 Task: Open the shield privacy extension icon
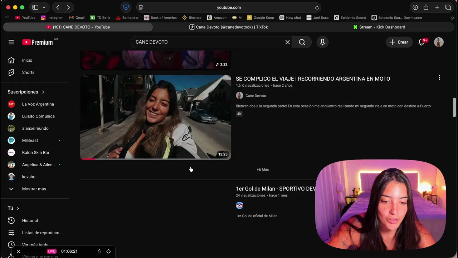(126, 7)
